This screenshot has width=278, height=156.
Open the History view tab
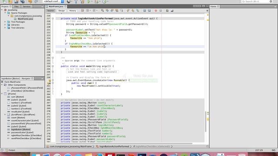tap(73, 10)
